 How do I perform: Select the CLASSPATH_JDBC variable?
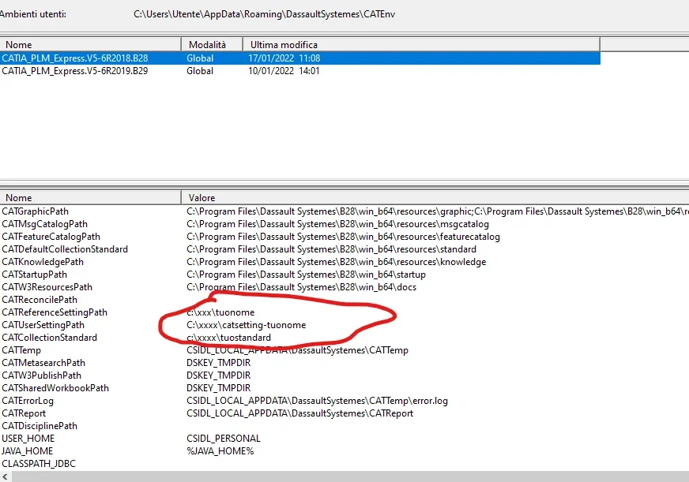(39, 464)
